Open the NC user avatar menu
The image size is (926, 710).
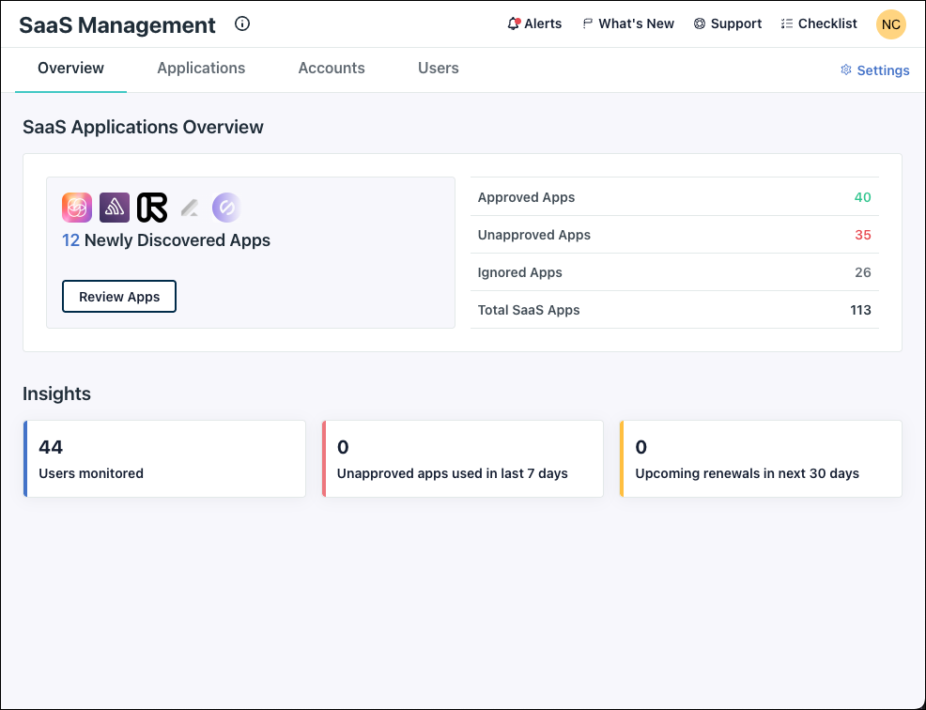click(890, 24)
